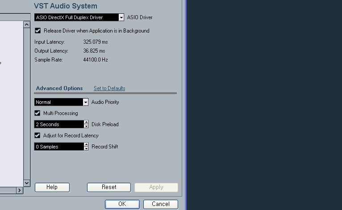Open the ASIO Driver dropdown

point(79,17)
